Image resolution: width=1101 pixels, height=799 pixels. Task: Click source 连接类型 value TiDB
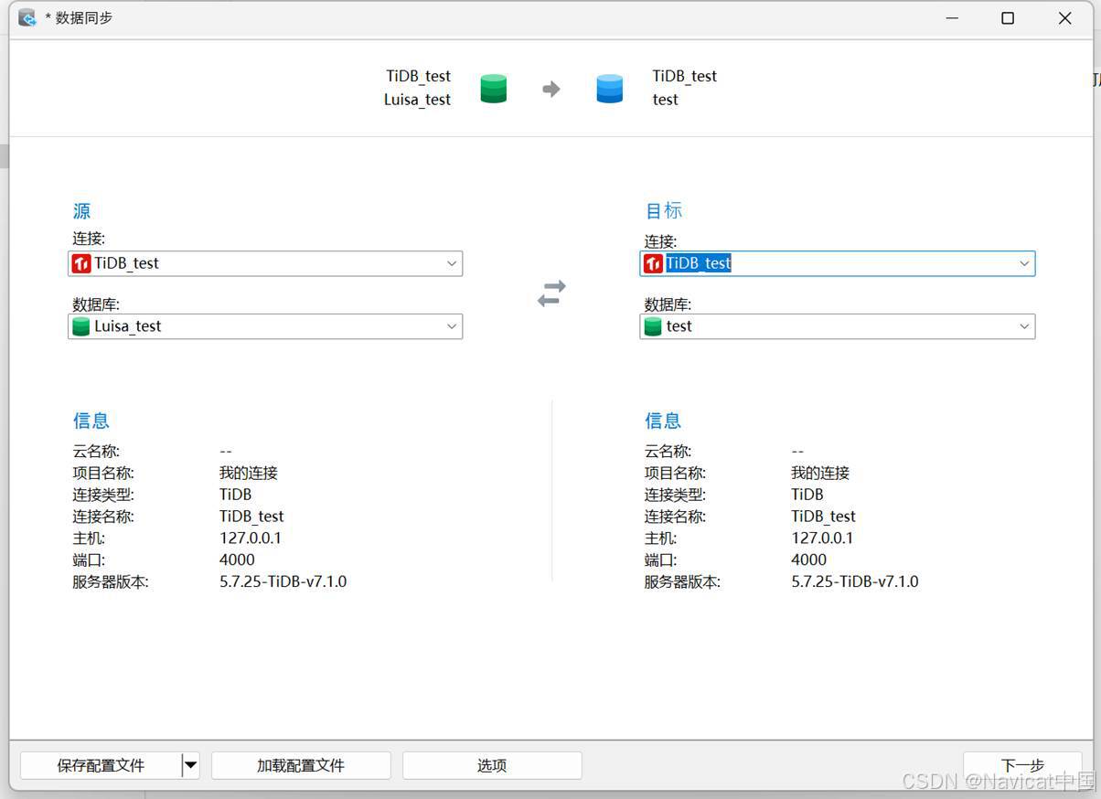point(236,495)
